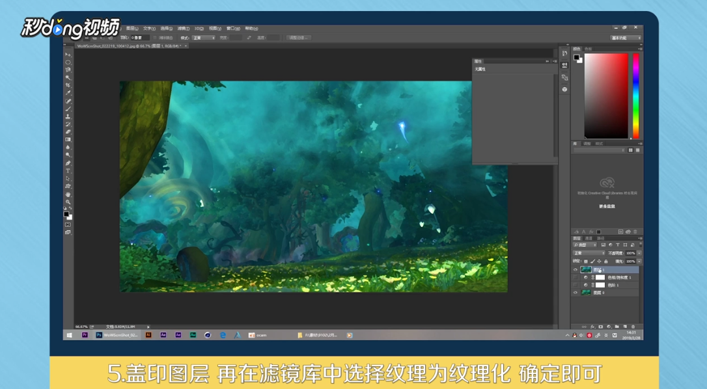The image size is (707, 389).
Task: Select the Magic Wand tool
Action: (x=68, y=78)
